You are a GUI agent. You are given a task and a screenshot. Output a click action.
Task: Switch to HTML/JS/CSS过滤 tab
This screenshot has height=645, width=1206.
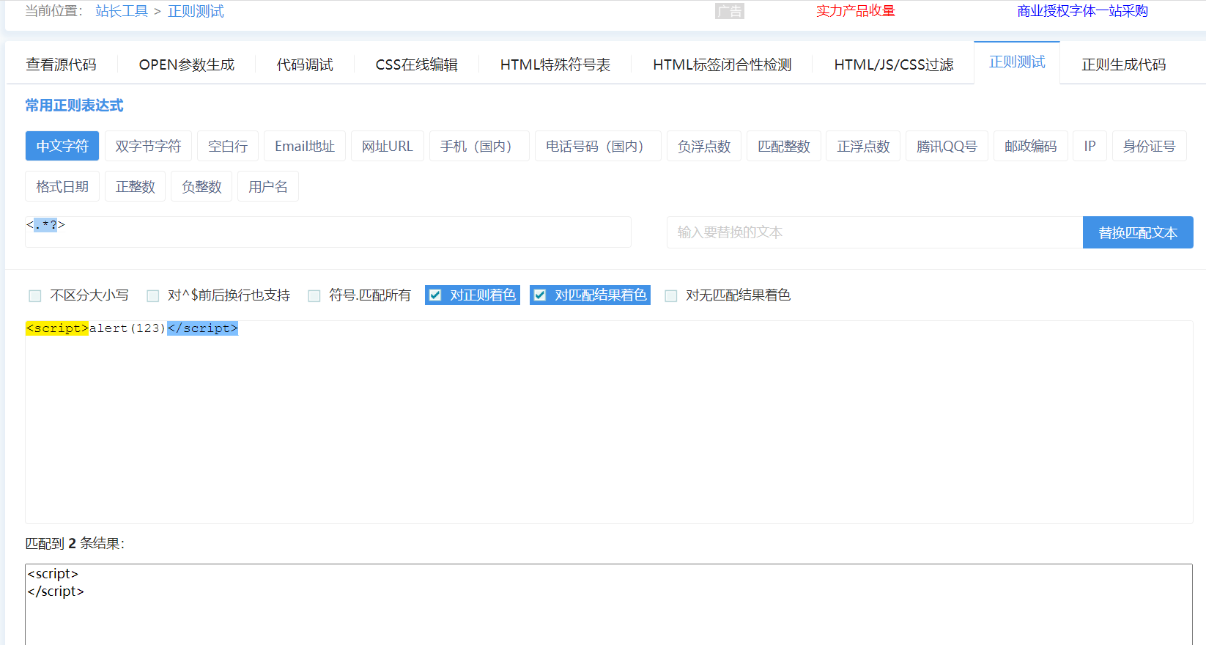[894, 64]
